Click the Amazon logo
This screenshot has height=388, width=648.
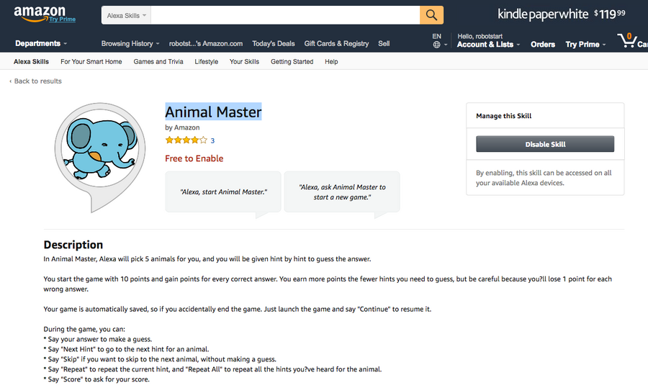tap(40, 14)
